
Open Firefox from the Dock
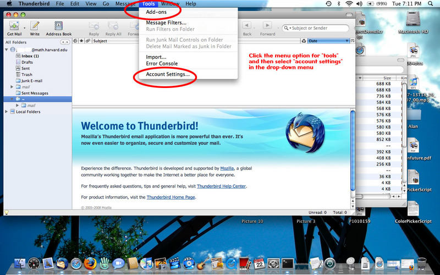[x=90, y=263]
